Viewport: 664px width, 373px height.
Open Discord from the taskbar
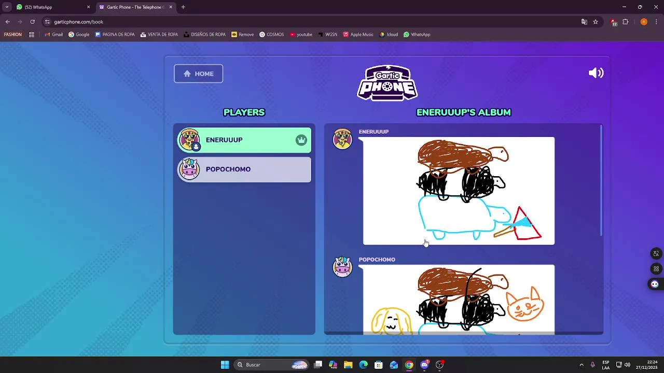point(424,365)
